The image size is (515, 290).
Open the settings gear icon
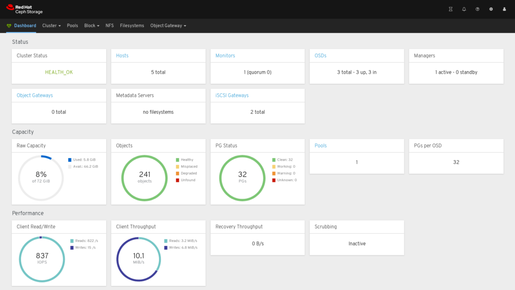coord(491,9)
